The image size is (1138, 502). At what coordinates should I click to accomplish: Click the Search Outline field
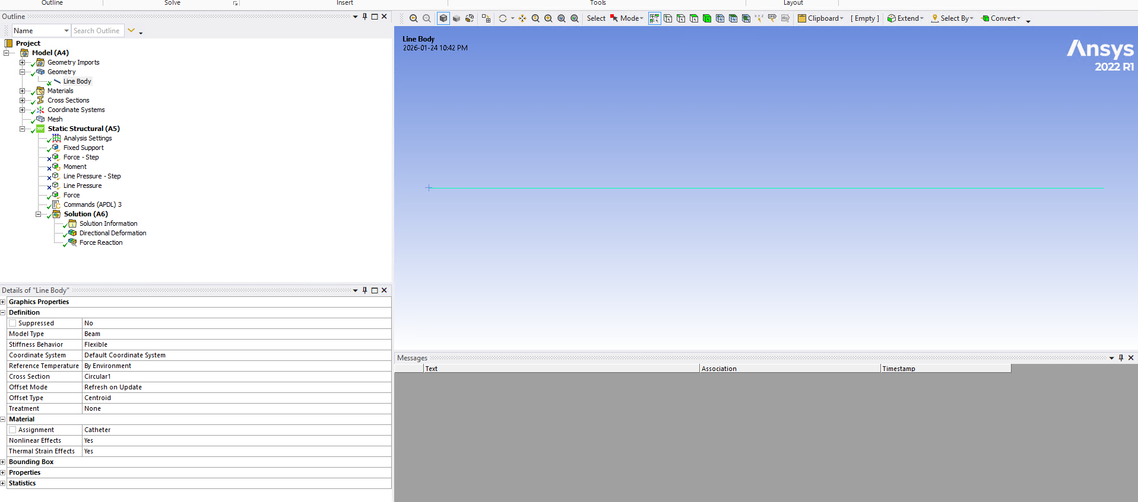(x=97, y=31)
